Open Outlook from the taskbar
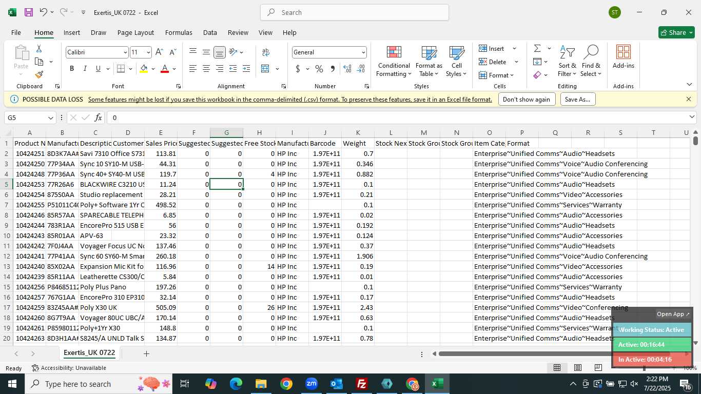The image size is (701, 394). 337,384
